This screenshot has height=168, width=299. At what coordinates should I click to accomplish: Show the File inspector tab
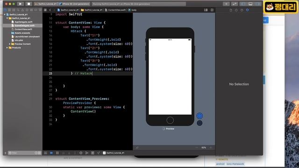coord(231,10)
